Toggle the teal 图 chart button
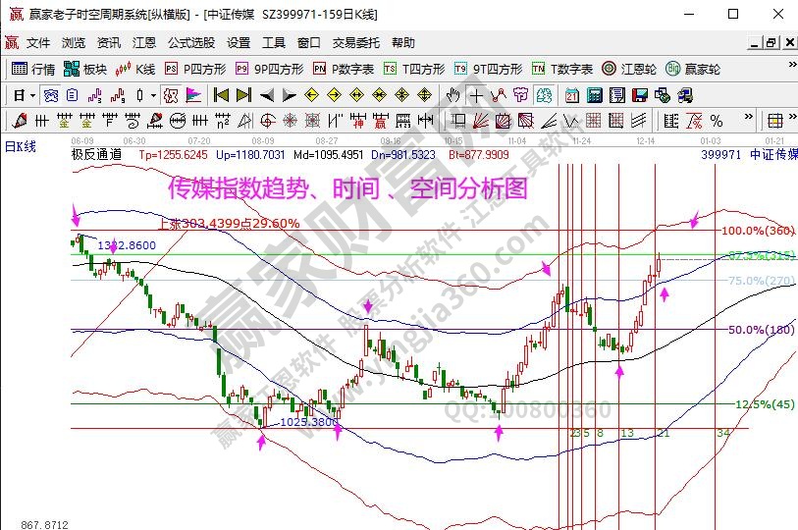 click(544, 95)
